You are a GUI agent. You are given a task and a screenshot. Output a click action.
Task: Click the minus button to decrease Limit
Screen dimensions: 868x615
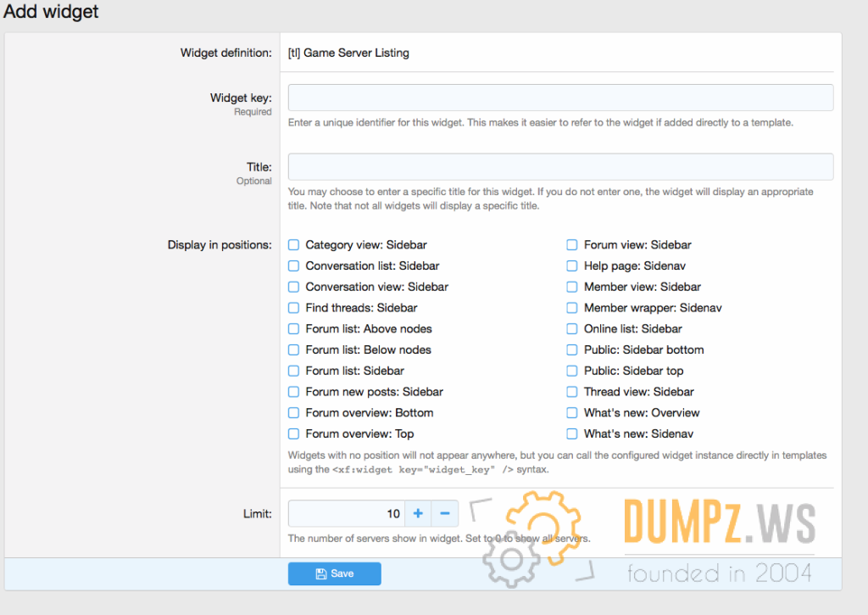click(445, 513)
